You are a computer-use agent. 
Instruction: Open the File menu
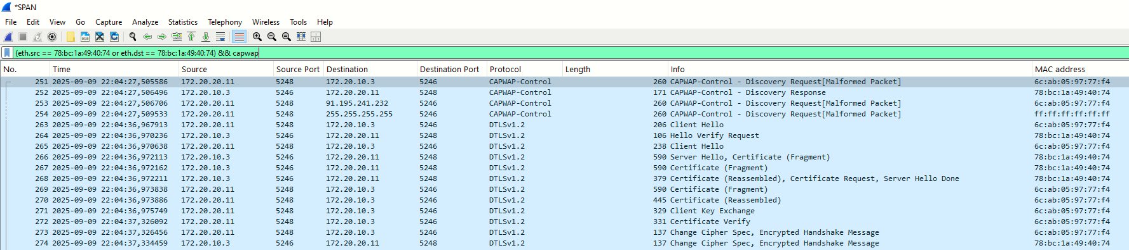point(11,22)
